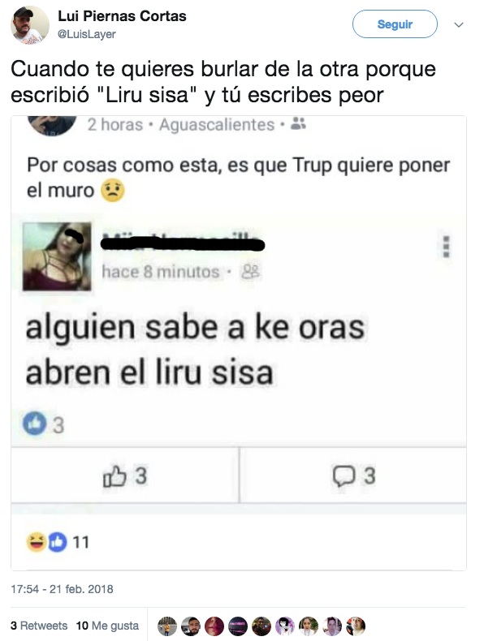Open the three-dot menu on inner post
The image size is (484, 641).
[447, 247]
